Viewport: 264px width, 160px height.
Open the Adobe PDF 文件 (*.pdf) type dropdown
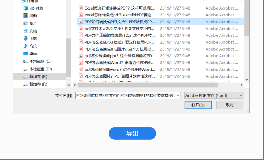tap(214, 95)
